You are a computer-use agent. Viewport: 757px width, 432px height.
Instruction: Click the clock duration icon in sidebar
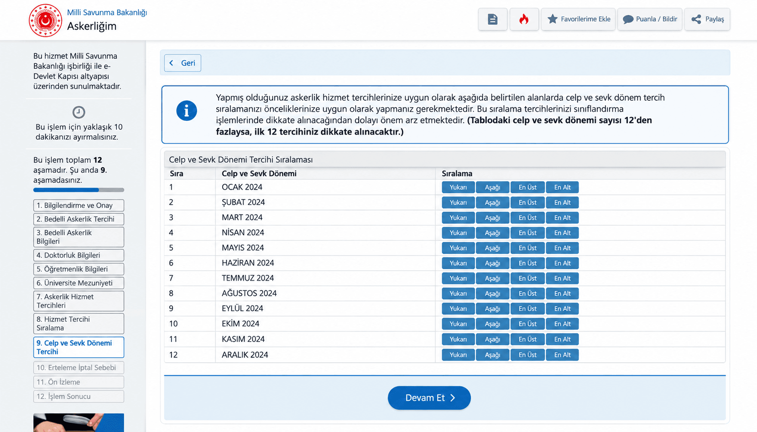pos(78,112)
